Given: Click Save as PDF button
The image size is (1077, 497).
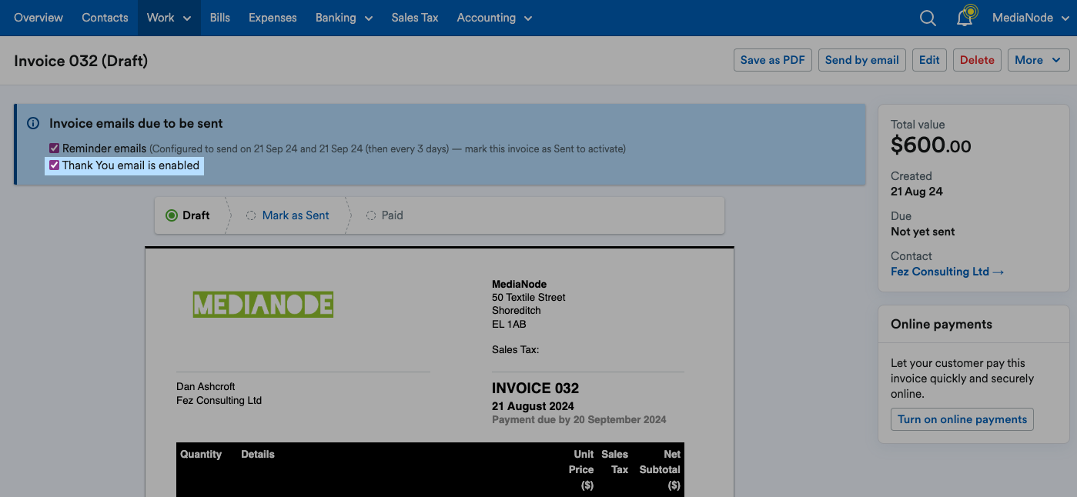Looking at the screenshot, I should 773,60.
